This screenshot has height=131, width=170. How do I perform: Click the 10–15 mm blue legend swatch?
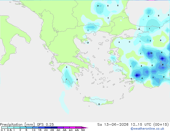click(36, 128)
